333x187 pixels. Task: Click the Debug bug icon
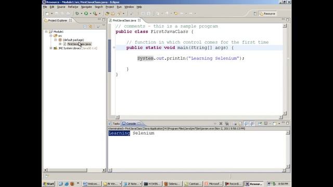(77, 14)
